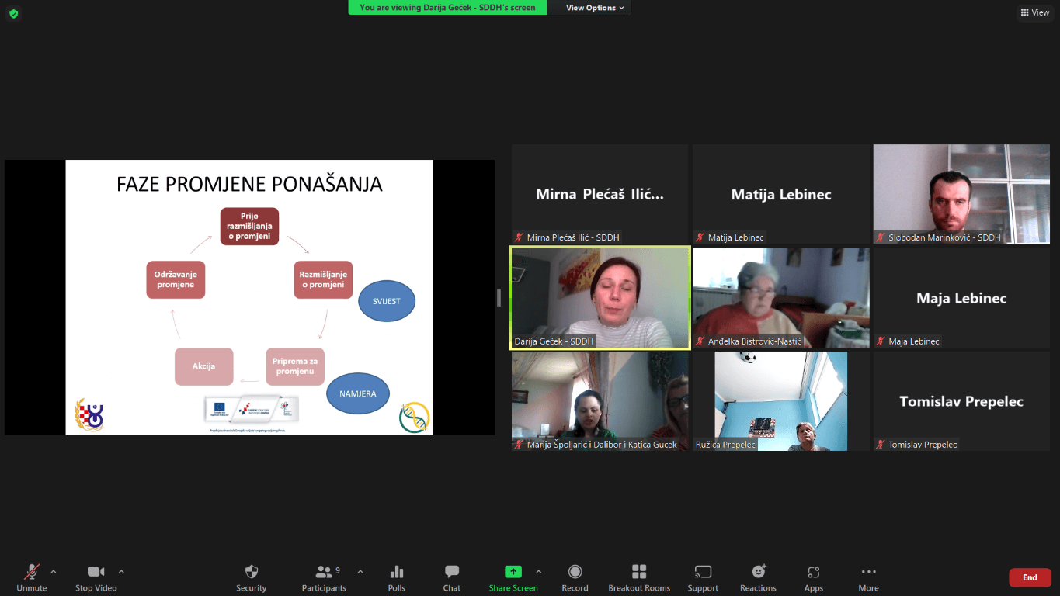The image size is (1060, 596).
Task: Open the Chat panel
Action: click(x=452, y=577)
